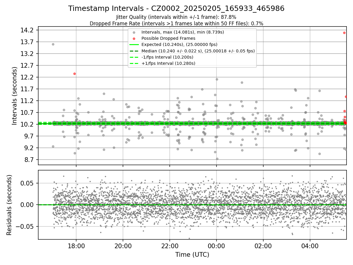This screenshot has height=265, width=353.
Task: Click the 12.7 y-axis tick label
Action: coord(27,65)
